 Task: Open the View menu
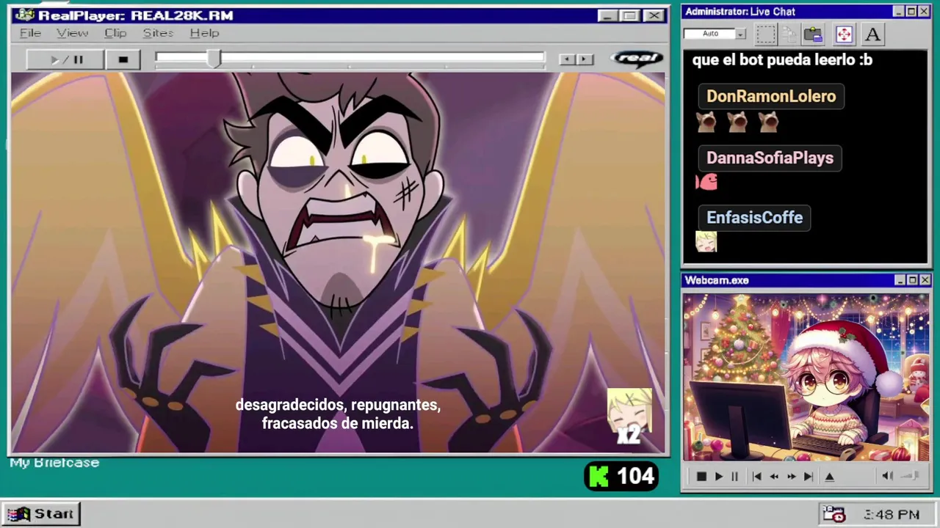72,33
